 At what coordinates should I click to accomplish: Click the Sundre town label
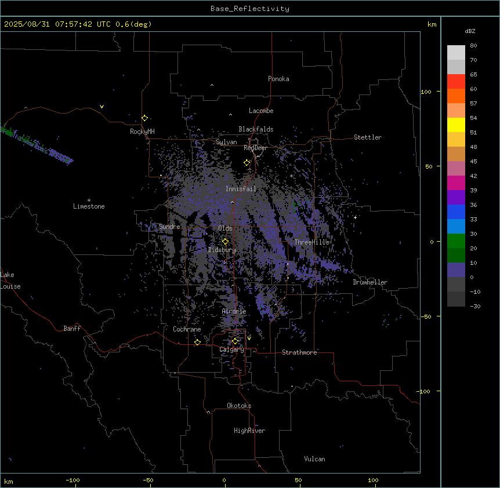[169, 227]
